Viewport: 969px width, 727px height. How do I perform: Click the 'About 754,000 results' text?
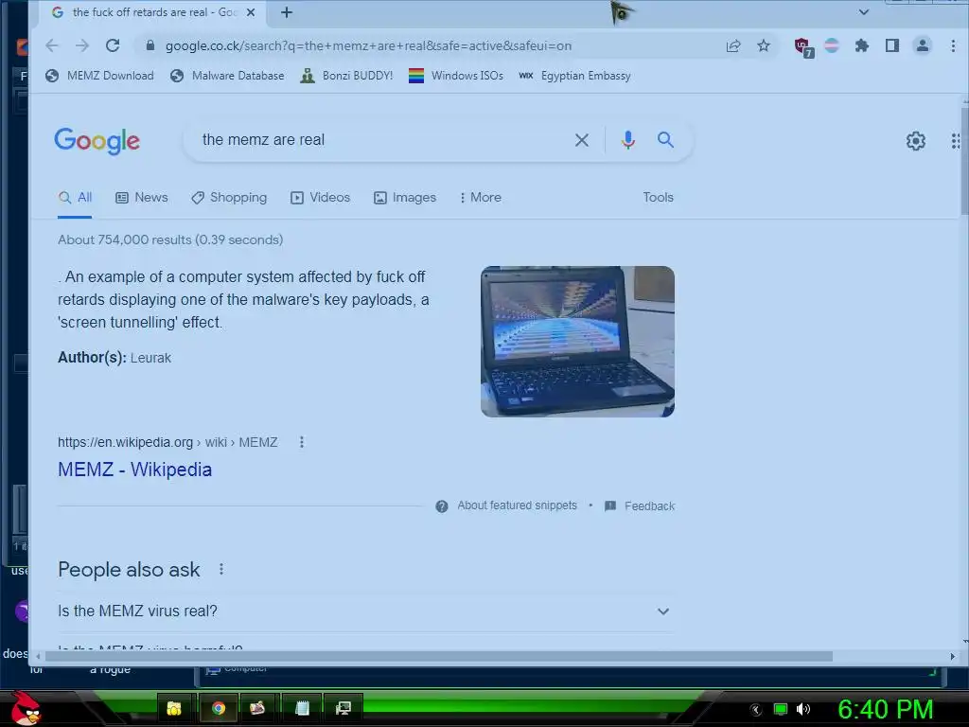click(170, 239)
